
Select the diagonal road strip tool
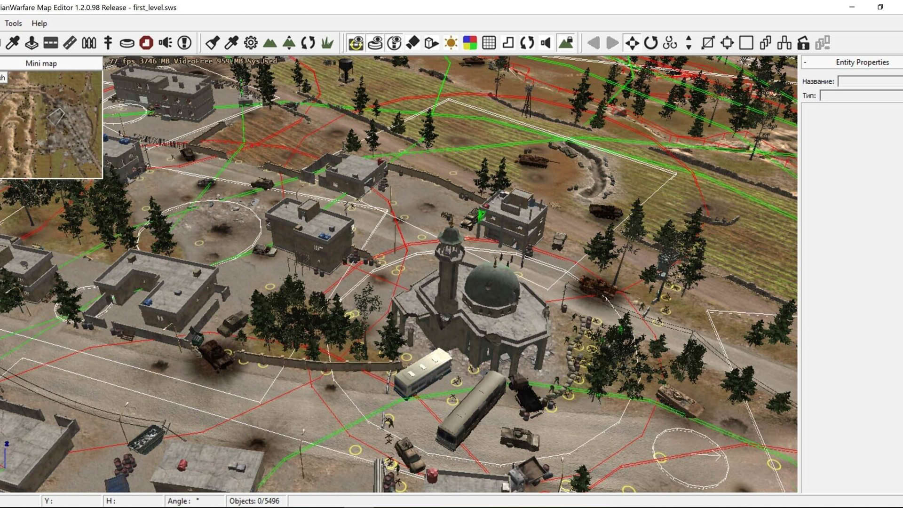70,43
